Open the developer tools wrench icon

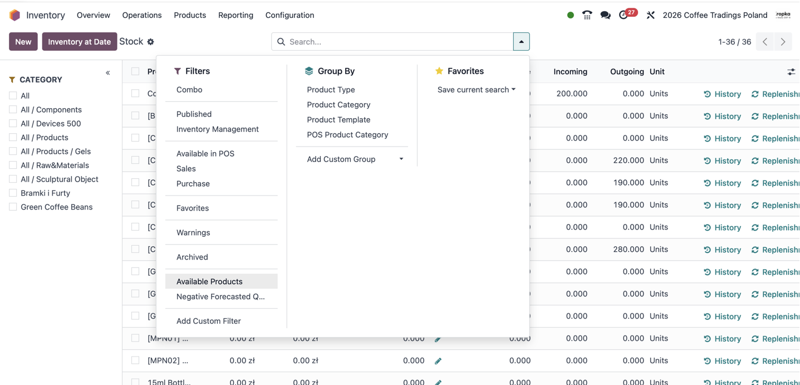650,15
